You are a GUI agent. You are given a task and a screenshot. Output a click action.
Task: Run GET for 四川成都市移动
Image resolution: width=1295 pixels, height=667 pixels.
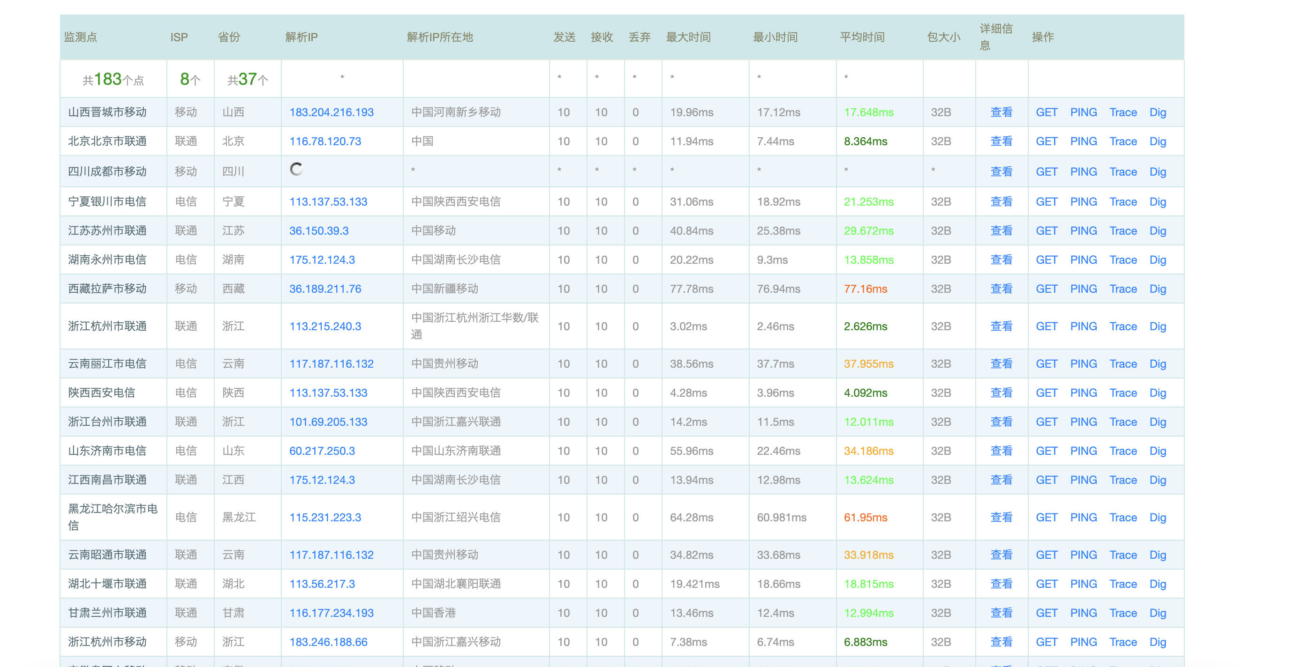tap(1046, 171)
